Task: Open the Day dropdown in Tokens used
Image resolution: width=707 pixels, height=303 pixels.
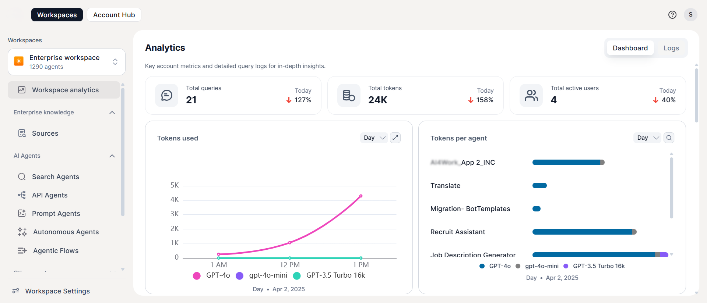Action: coord(374,138)
